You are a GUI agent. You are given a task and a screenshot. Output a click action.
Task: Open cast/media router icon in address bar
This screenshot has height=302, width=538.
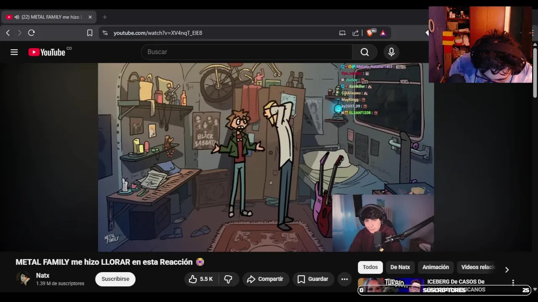[342, 33]
